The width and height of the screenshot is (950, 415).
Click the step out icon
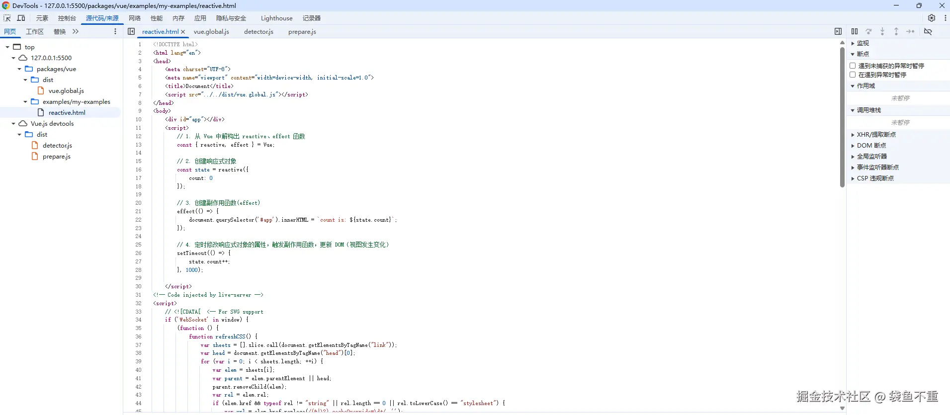point(896,31)
